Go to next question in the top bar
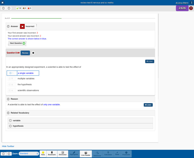194x158 pixels. click(9, 8)
